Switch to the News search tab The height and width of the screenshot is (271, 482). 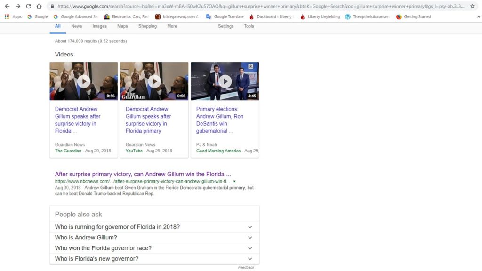coord(77,26)
